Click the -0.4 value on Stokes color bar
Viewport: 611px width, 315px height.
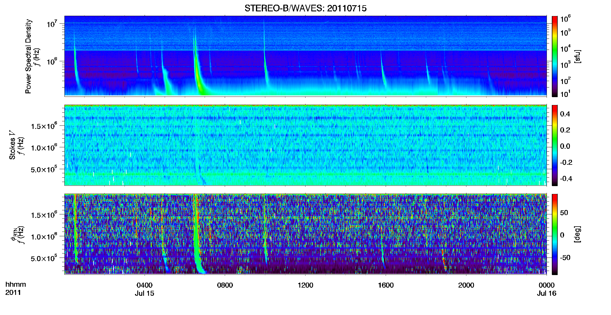point(566,178)
